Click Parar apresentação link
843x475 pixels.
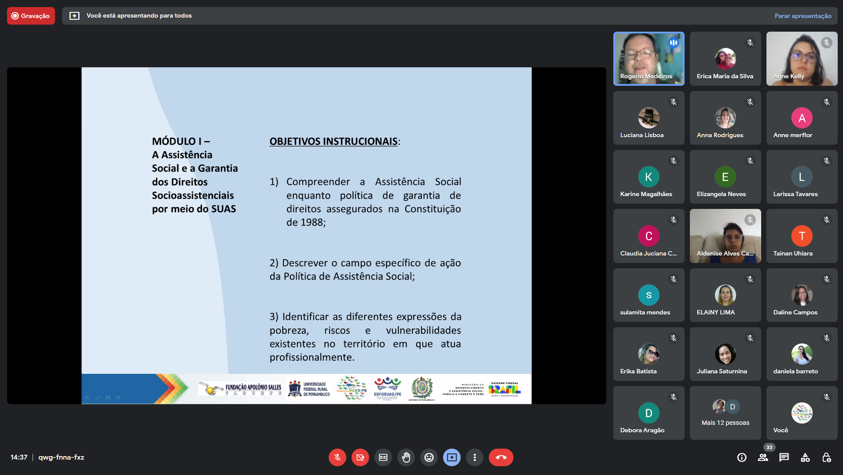[x=803, y=16]
